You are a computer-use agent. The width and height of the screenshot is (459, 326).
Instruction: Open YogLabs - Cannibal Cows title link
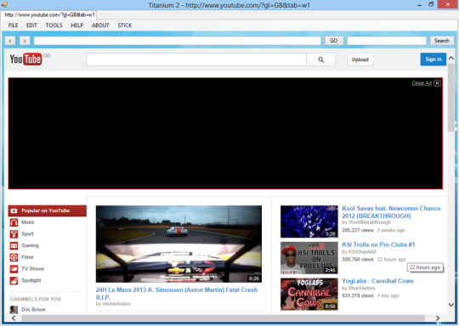377,281
